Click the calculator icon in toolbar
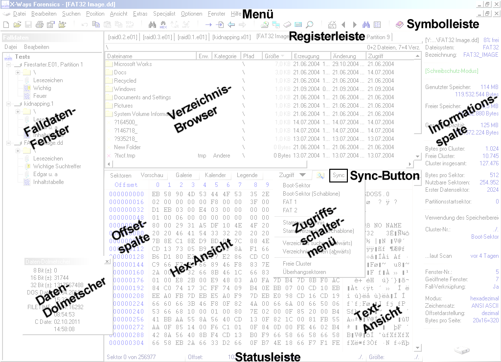This screenshot has width=501, height=362. pos(298,24)
